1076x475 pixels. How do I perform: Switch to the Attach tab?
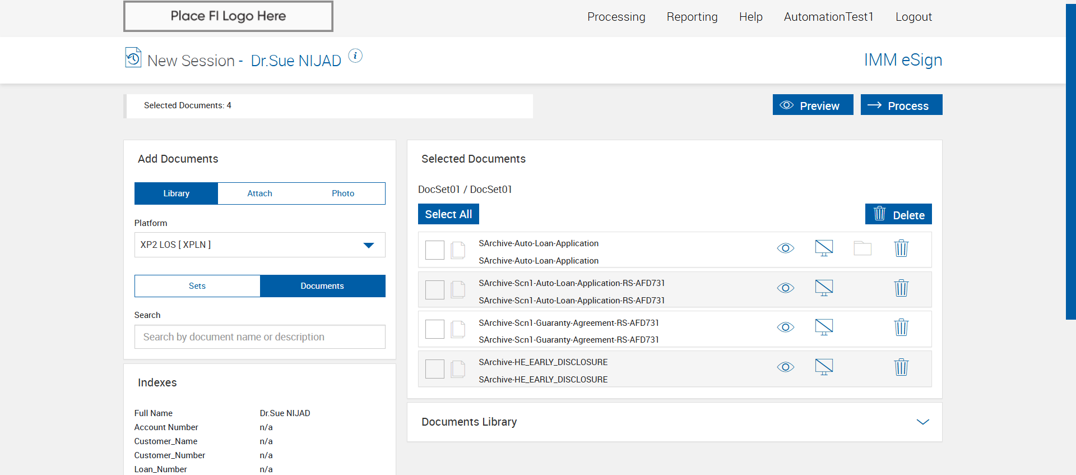(x=259, y=193)
